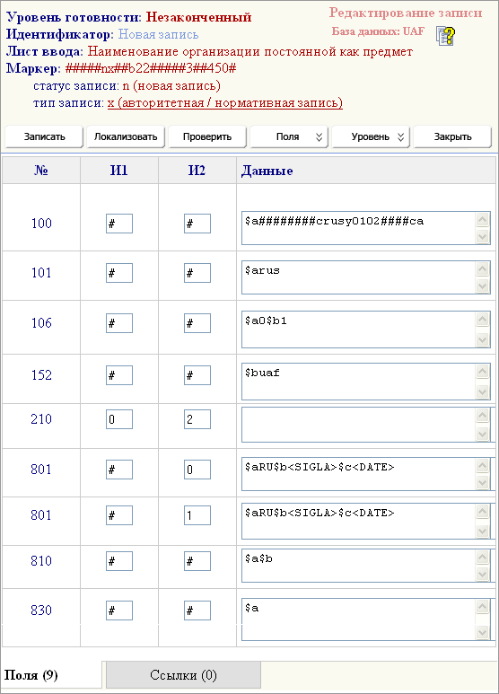Click scroll up arrow in field 100 data

click(x=482, y=219)
